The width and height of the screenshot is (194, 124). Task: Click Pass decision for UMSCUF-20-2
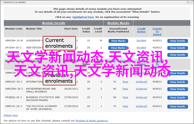click(125, 82)
